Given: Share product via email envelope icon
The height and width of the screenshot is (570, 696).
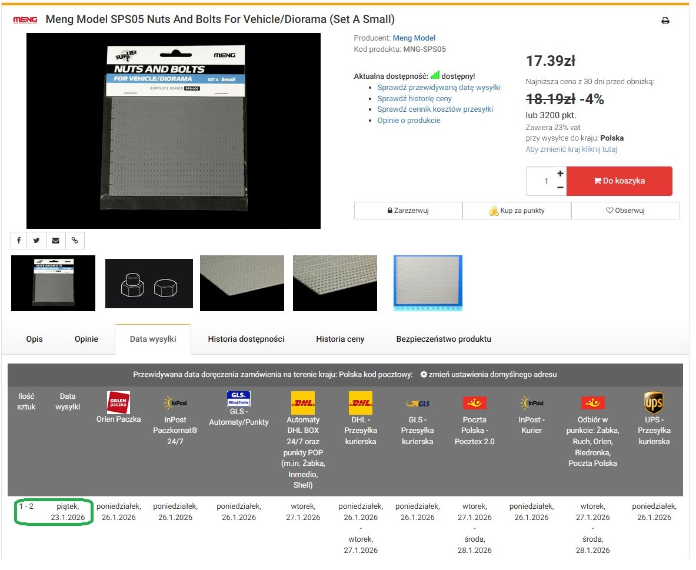Looking at the screenshot, I should coord(55,240).
